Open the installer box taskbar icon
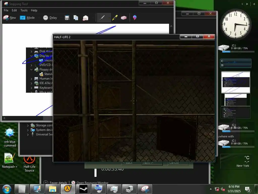This screenshot has width=258, height=194. [x=129, y=189]
